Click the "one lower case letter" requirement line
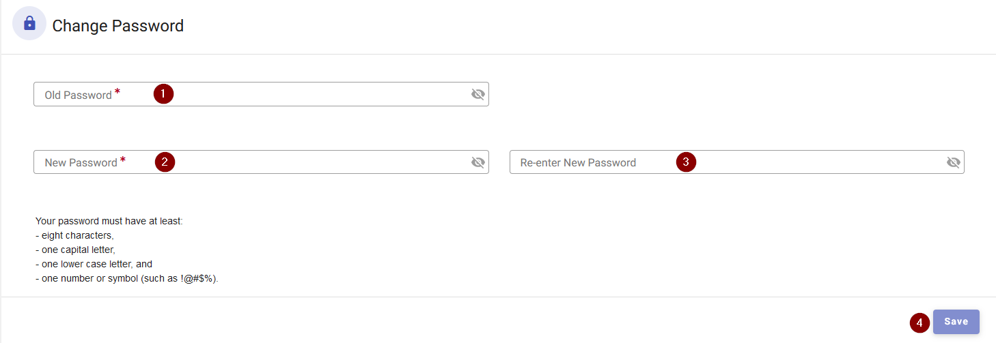The width and height of the screenshot is (996, 343). coord(94,265)
